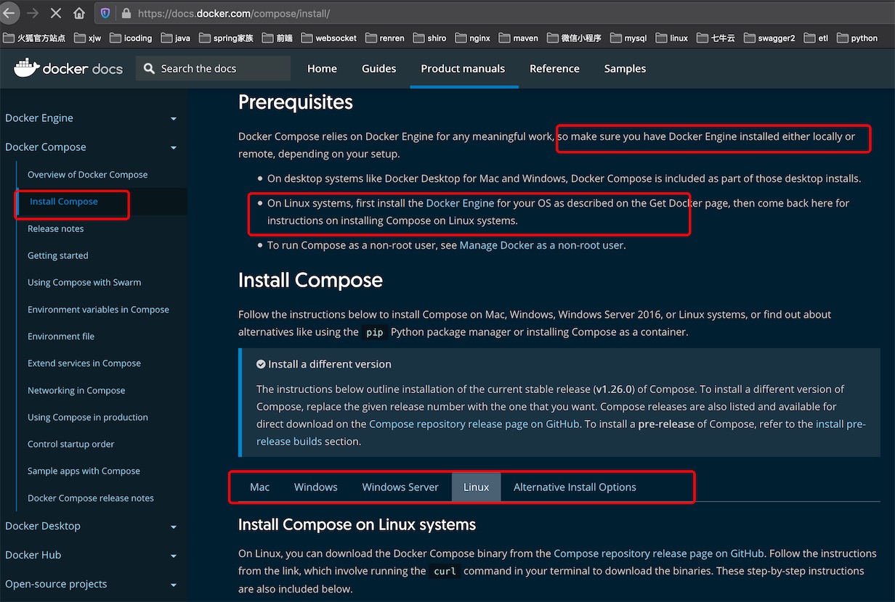This screenshot has height=602, width=895.
Task: Open the java bookmark folder
Action: click(175, 38)
